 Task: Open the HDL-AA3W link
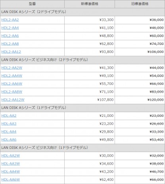click(11, 164)
